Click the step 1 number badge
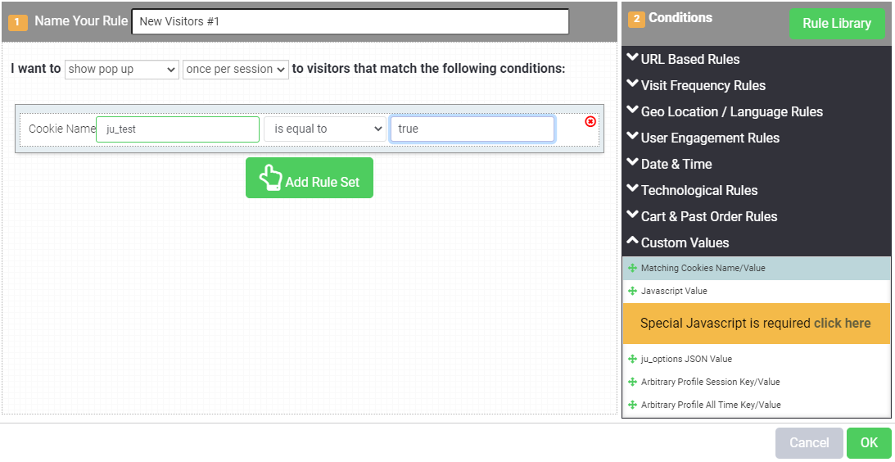895x462 pixels. pos(18,22)
